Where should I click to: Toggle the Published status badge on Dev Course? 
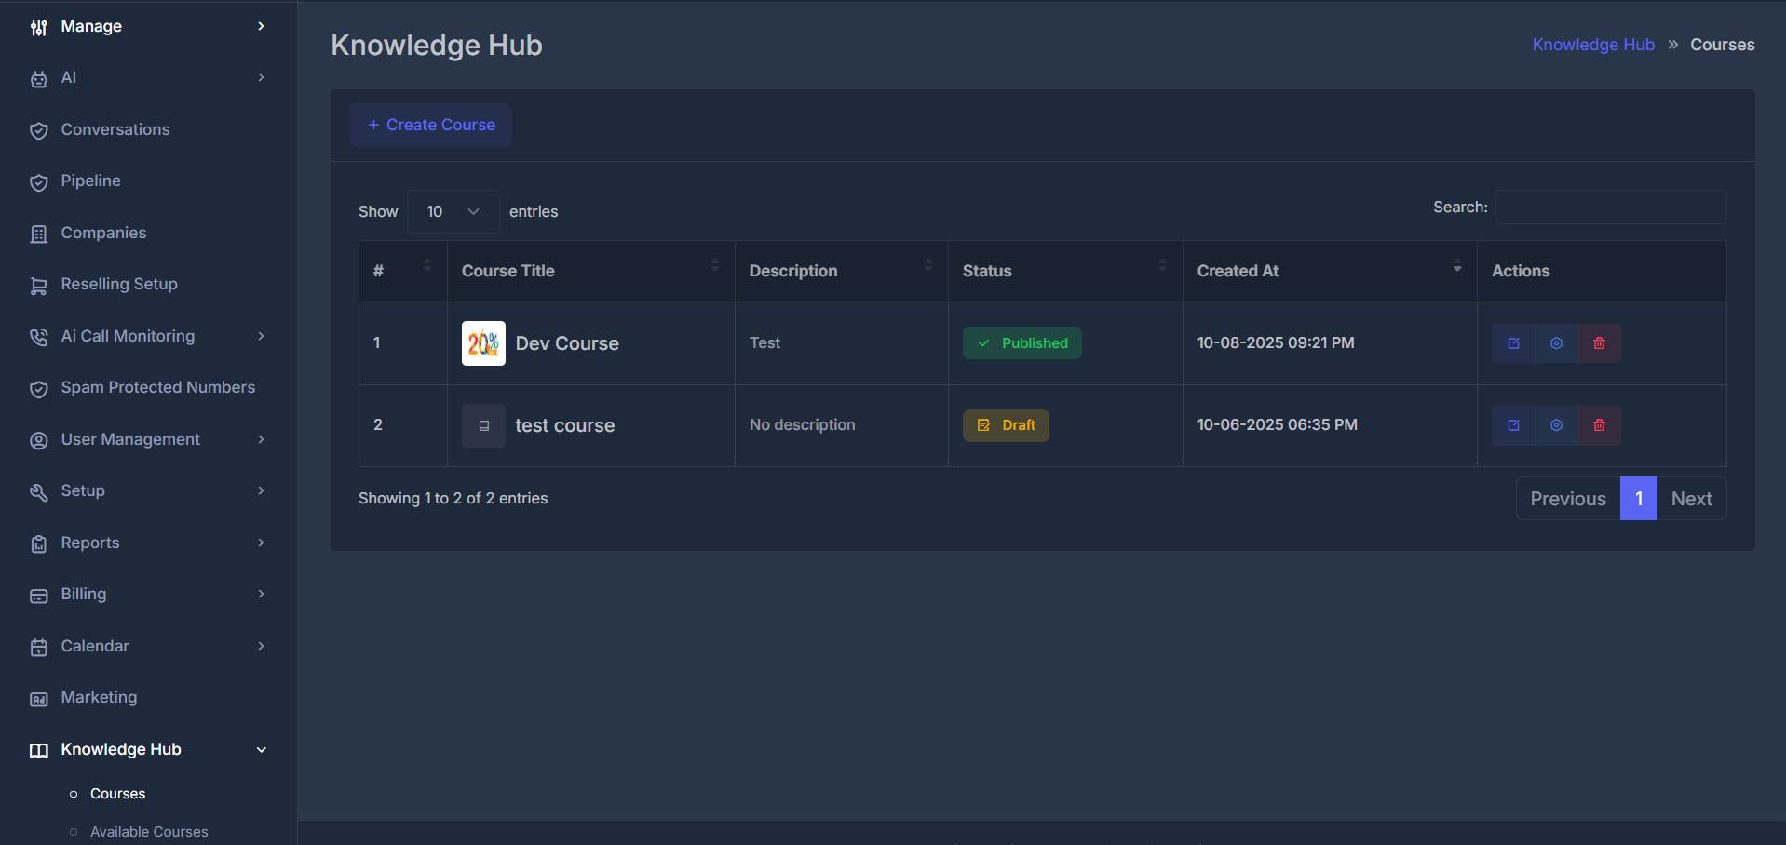[1022, 342]
